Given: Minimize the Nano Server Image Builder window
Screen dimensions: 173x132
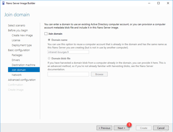Looking at the screenshot, I should (149, 3).
